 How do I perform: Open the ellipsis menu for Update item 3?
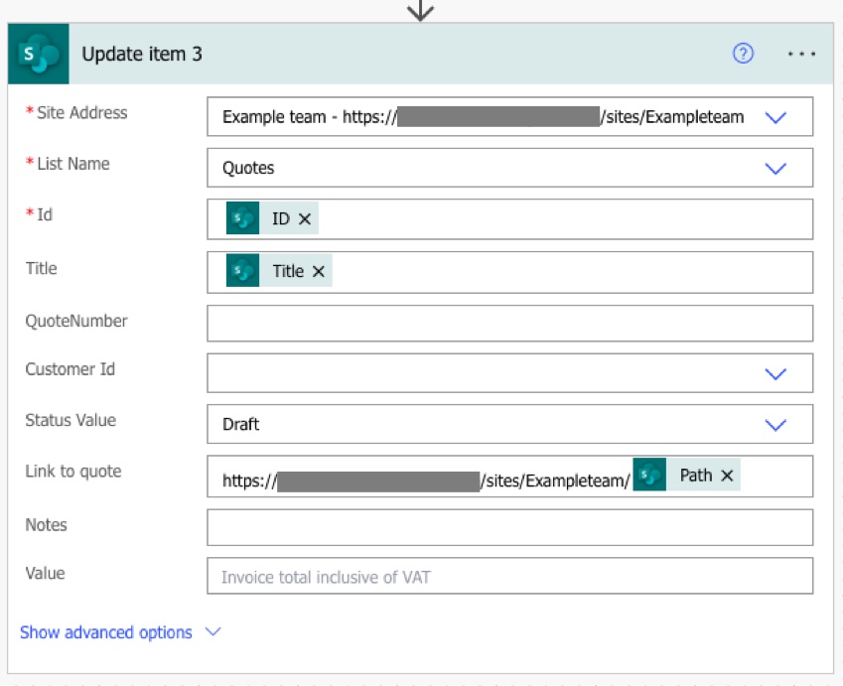(x=800, y=55)
